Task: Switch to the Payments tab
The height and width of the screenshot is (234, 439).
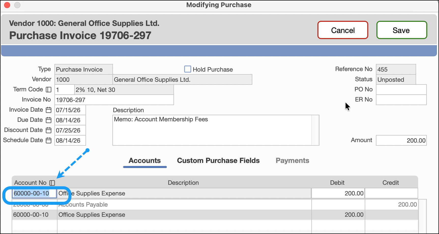Action: pyautogui.click(x=292, y=161)
